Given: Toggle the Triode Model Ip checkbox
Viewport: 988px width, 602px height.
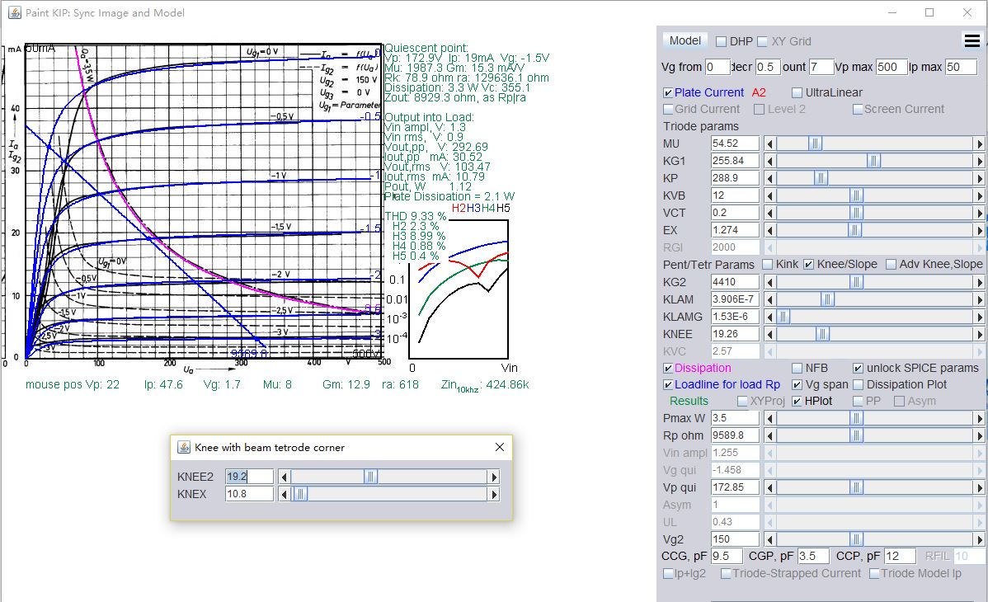Looking at the screenshot, I should click(x=874, y=574).
